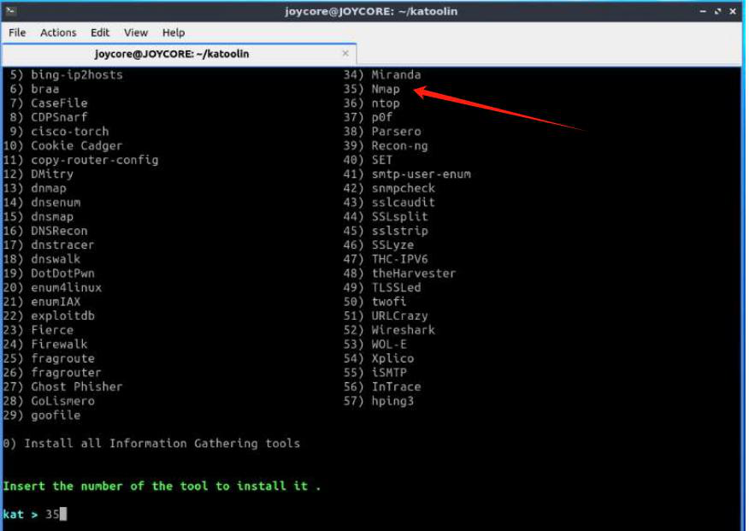Click the hping3 entry in the list

[392, 401]
